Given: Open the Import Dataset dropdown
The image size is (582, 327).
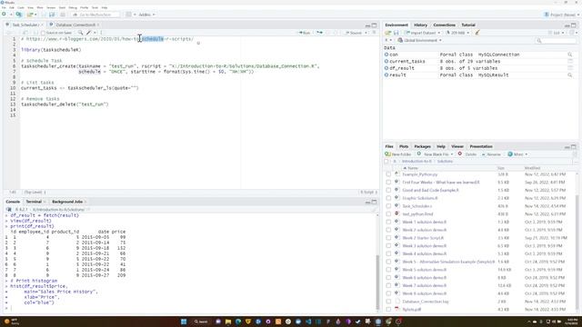Looking at the screenshot, I should pos(422,33).
